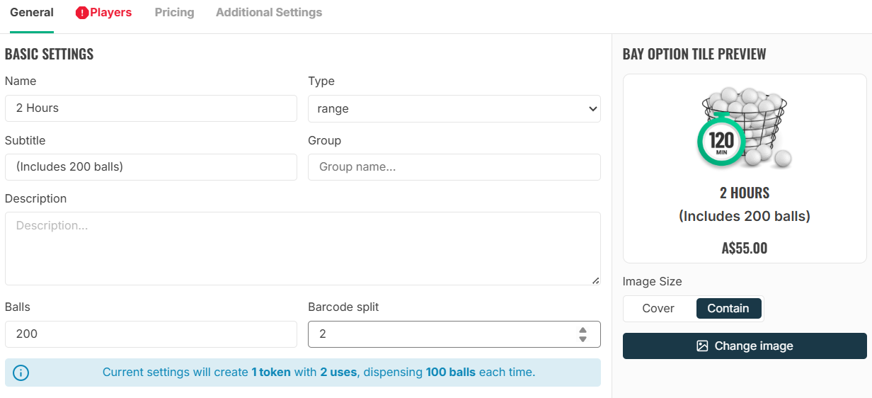
Task: Click the Balls field showing 200
Action: pos(151,334)
